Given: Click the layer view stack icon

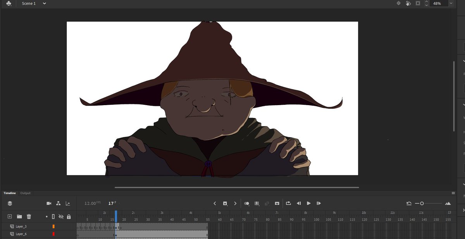Looking at the screenshot, I should [x=10, y=203].
